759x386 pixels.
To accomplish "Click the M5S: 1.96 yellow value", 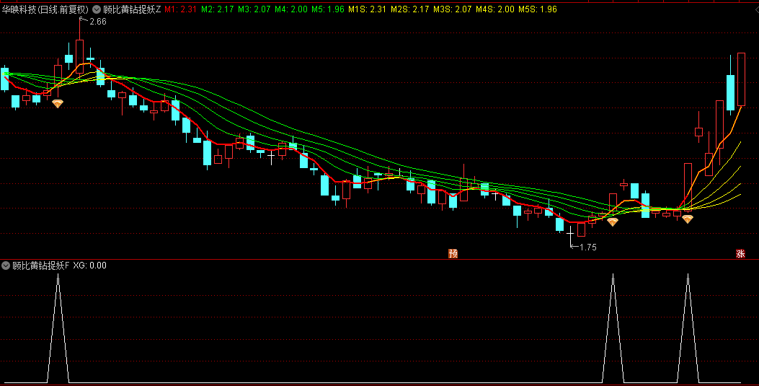I will [538, 9].
